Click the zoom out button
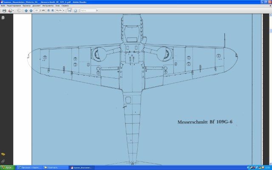This screenshot has height=170, width=272. click(x=48, y=10)
